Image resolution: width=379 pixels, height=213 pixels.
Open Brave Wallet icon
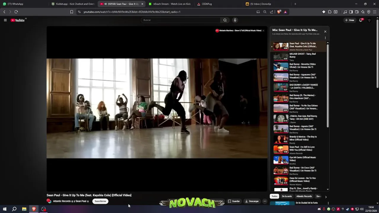pyautogui.click(x=357, y=12)
